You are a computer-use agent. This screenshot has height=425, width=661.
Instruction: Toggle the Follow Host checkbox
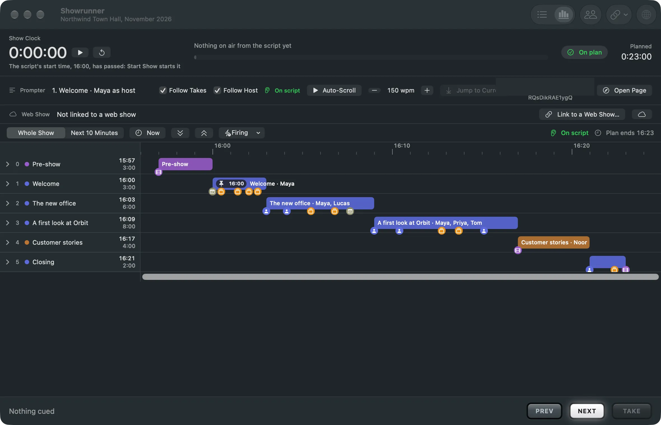point(217,90)
